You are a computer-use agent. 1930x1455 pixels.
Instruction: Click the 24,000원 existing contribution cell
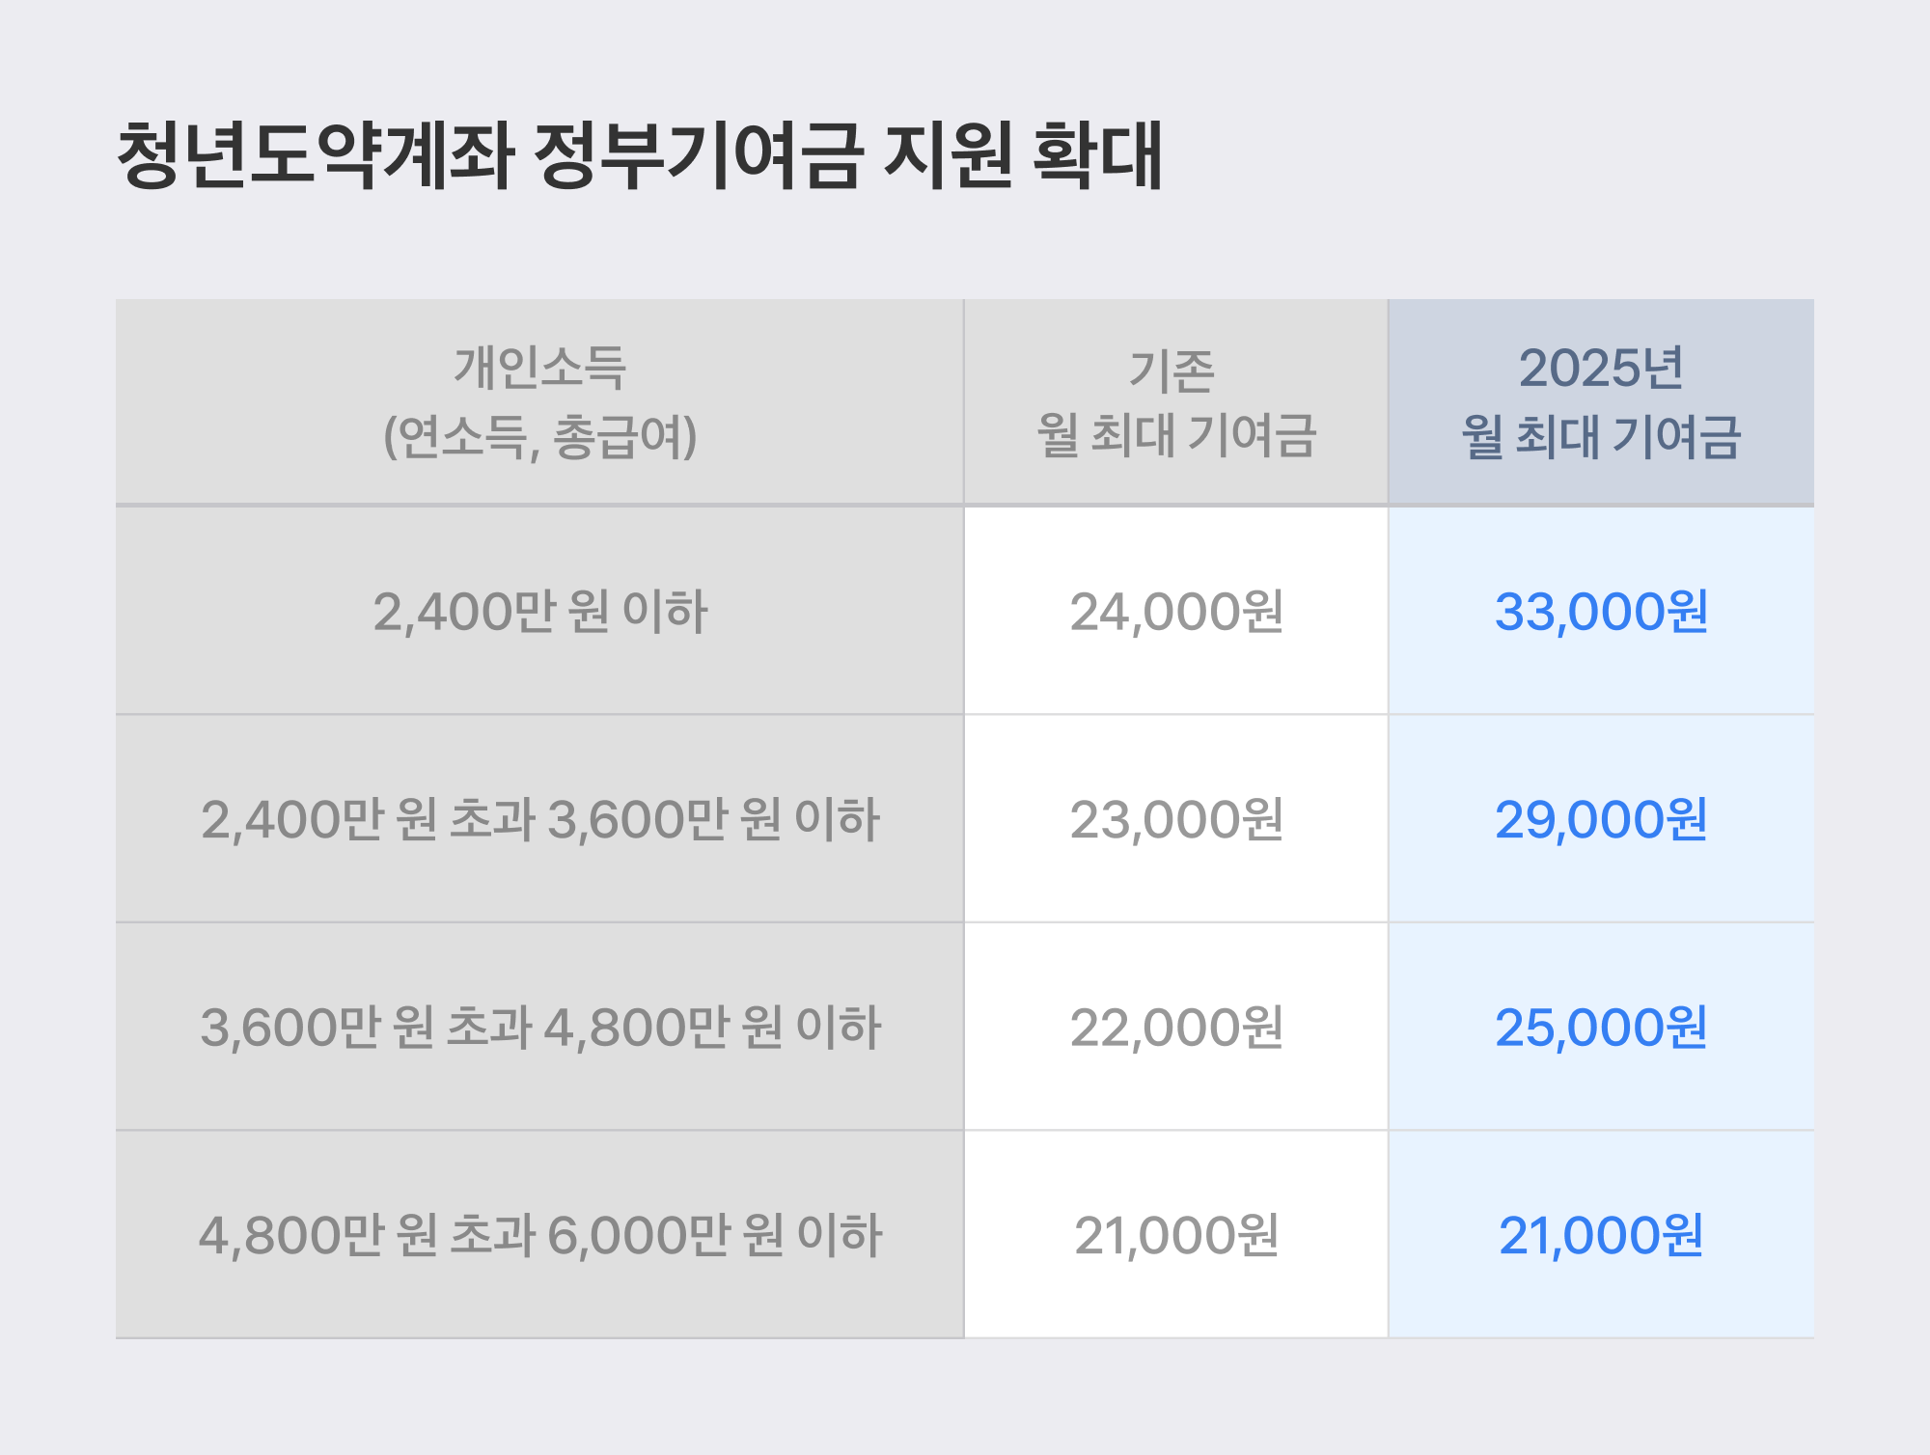click(x=1175, y=611)
